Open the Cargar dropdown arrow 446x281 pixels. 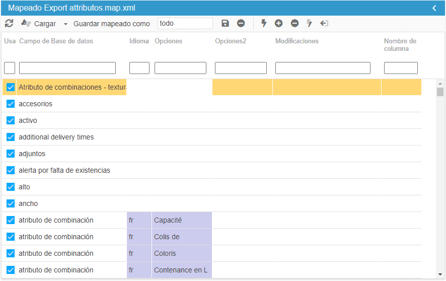tap(65, 24)
